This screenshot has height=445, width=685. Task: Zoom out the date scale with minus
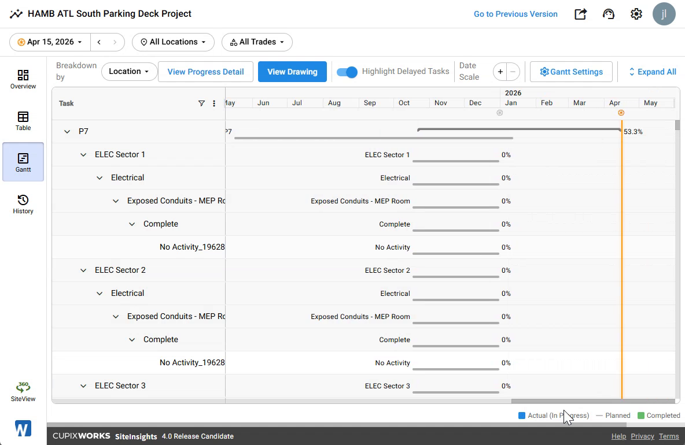tap(513, 72)
